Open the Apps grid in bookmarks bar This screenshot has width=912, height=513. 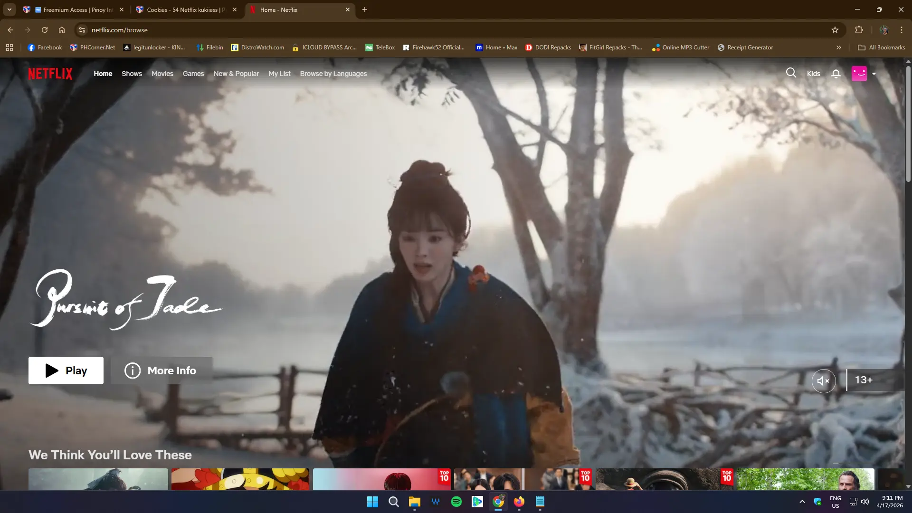pos(9,47)
